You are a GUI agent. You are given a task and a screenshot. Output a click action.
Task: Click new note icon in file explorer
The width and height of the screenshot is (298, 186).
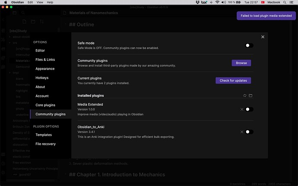24,22
